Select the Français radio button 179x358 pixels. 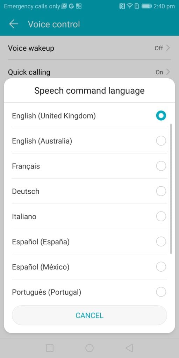(x=161, y=166)
